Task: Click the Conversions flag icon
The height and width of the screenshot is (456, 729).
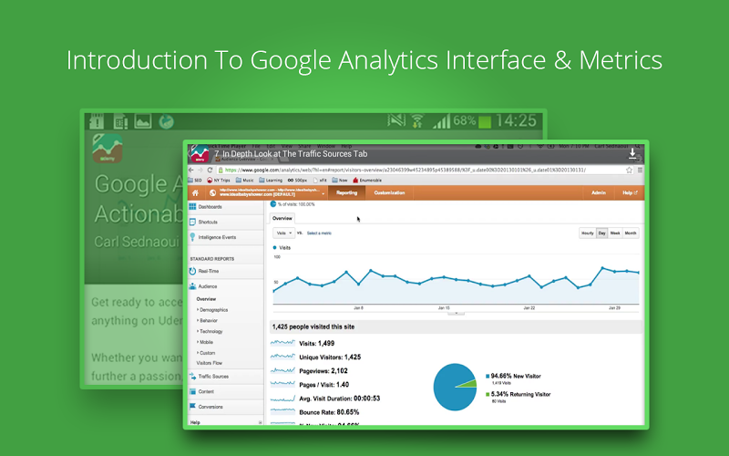Action: [x=192, y=406]
